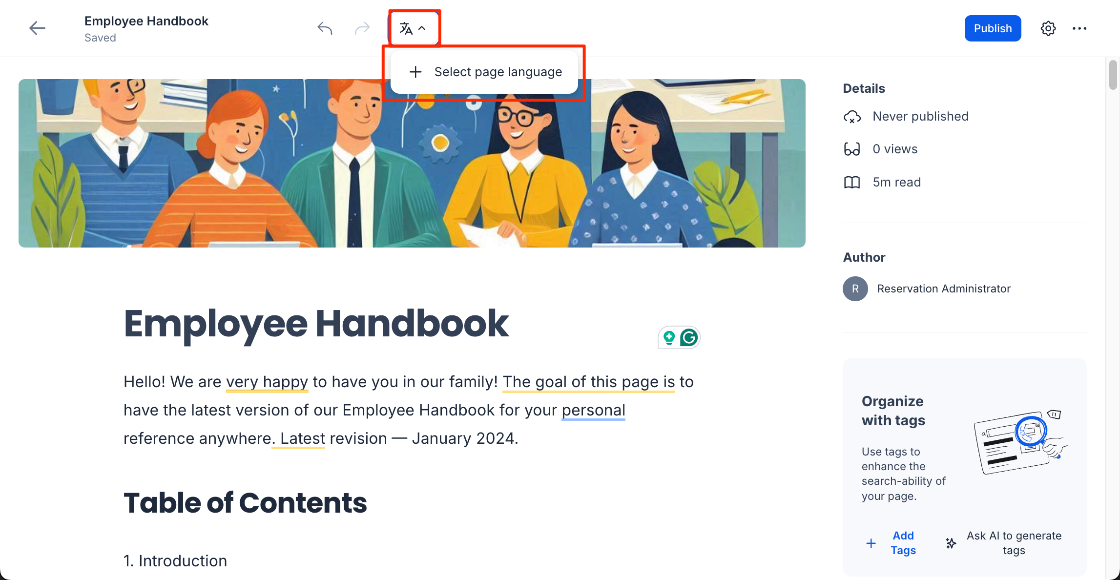Click the Employee Handbook main heading
1120x580 pixels.
(316, 324)
